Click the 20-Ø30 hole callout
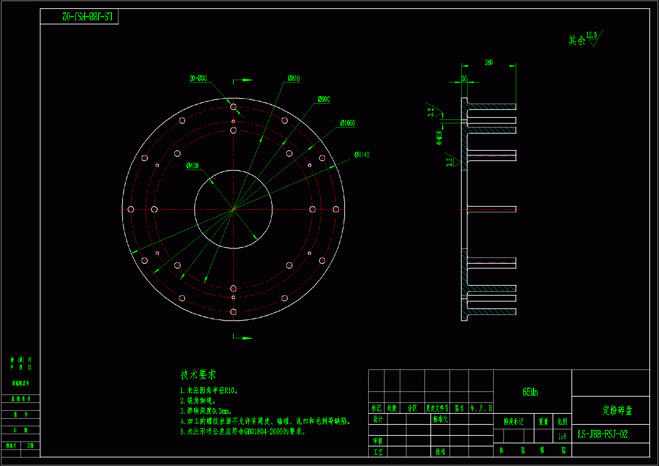This screenshot has width=659, height=466. tap(198, 78)
